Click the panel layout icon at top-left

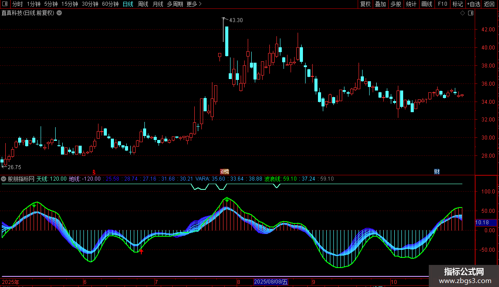(x=5, y=4)
